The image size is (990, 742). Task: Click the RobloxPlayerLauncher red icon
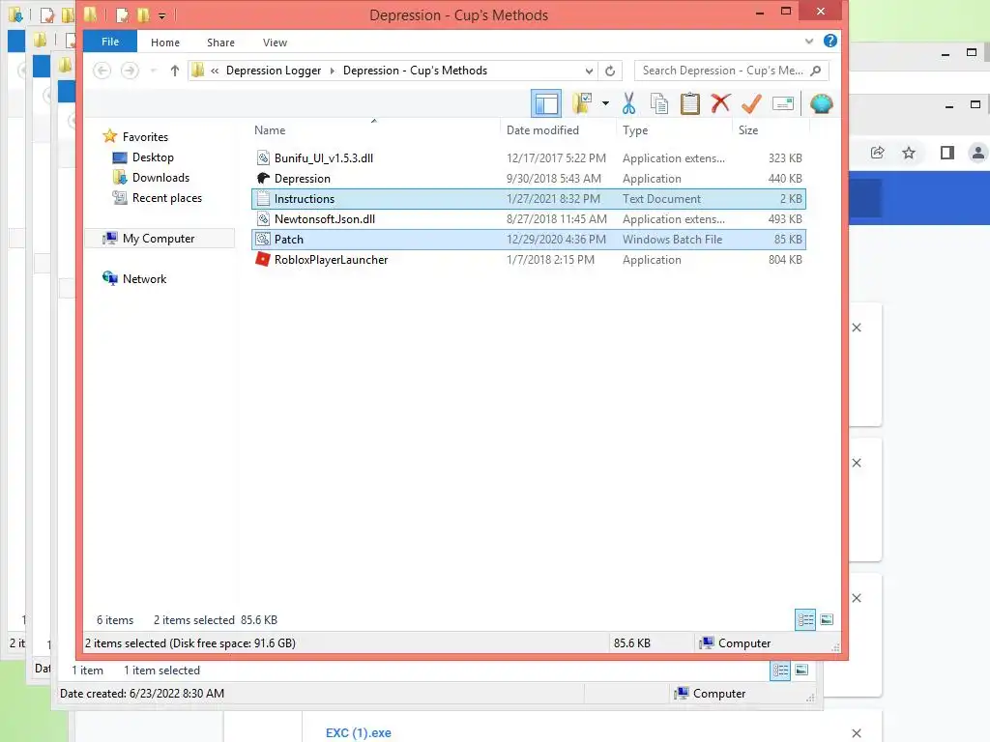263,259
